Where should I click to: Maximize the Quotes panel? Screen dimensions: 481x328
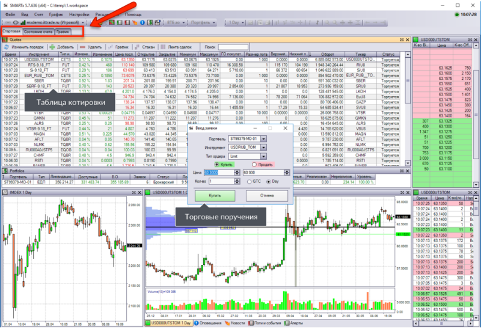[x=402, y=40]
